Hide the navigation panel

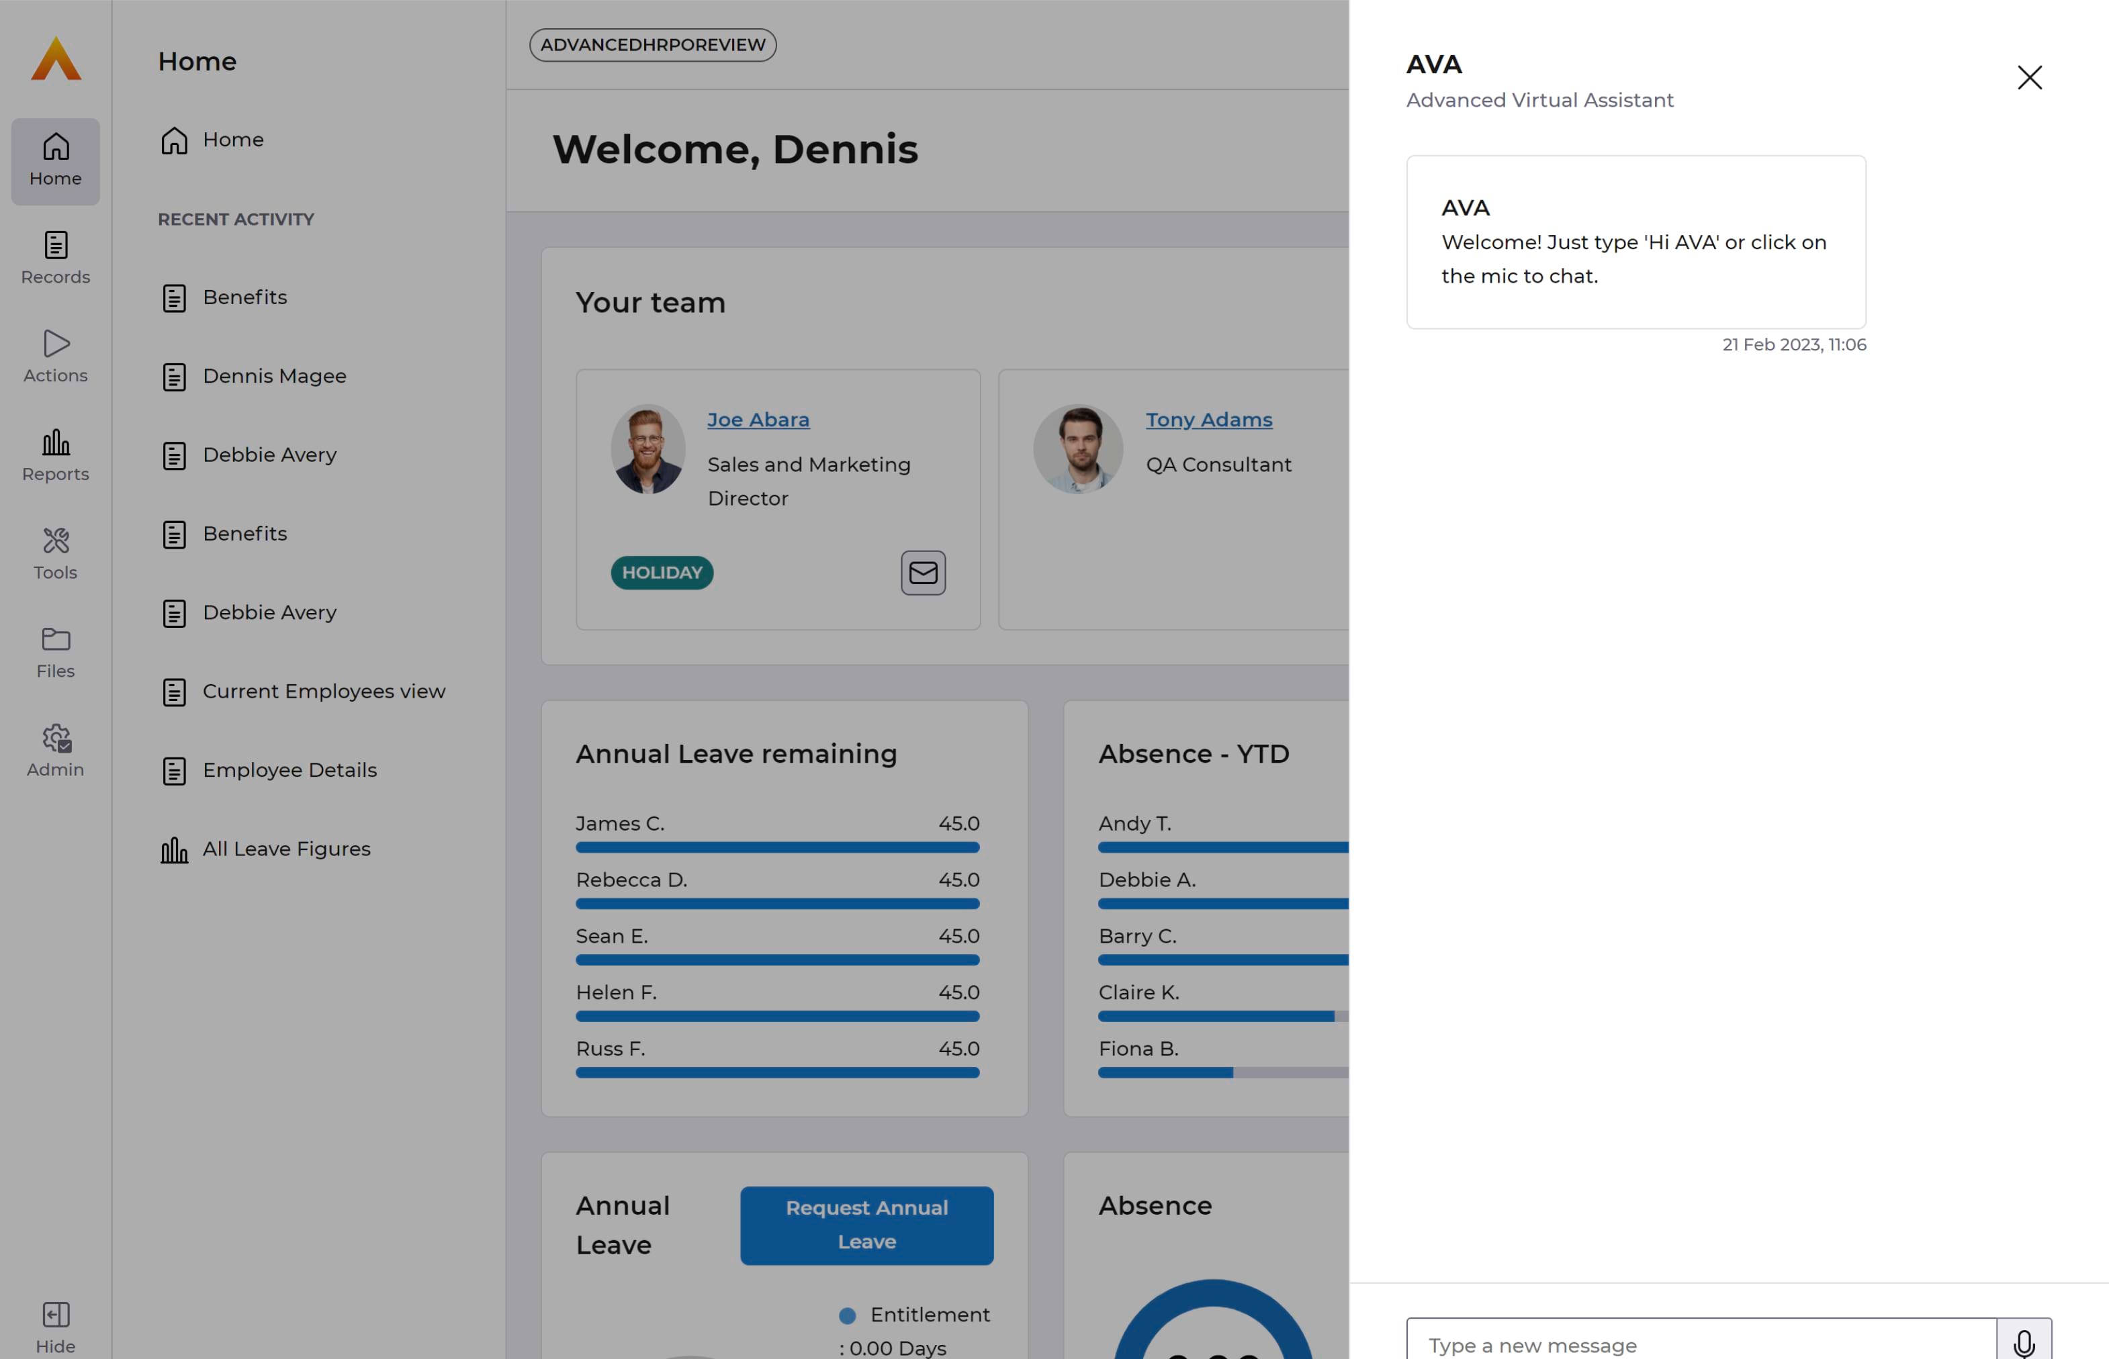click(56, 1326)
